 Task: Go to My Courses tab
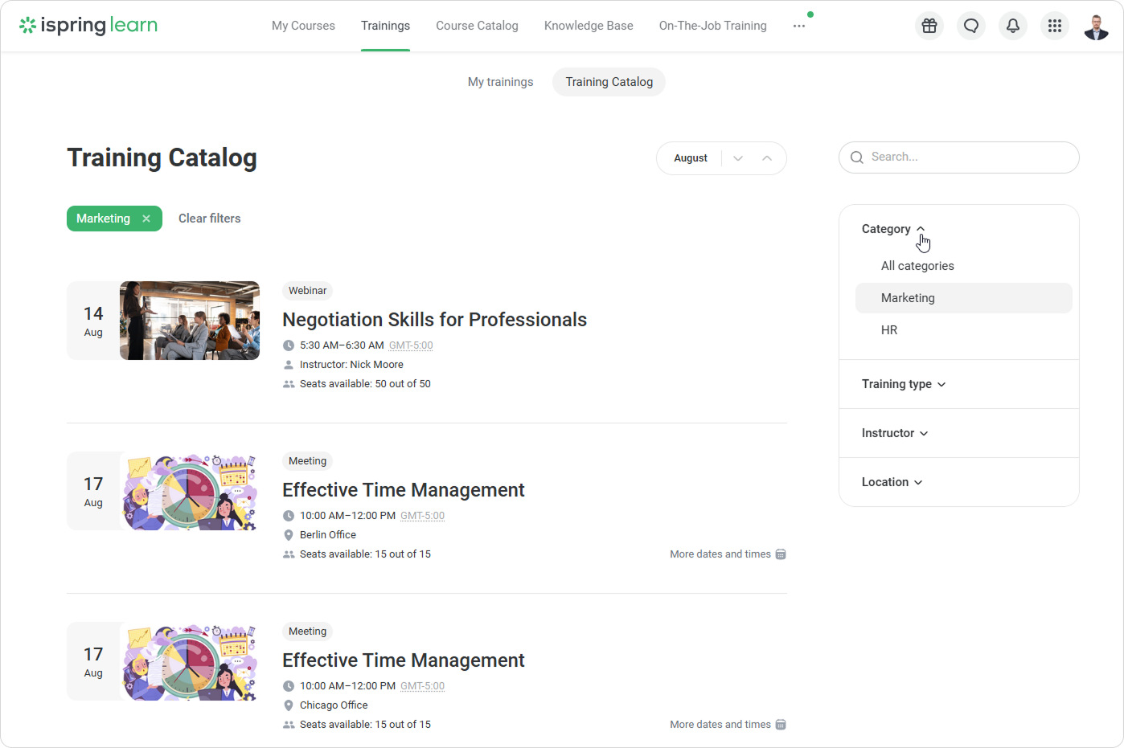[303, 26]
